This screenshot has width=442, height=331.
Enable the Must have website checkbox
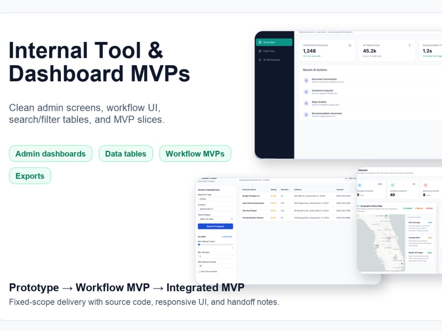coord(199,271)
